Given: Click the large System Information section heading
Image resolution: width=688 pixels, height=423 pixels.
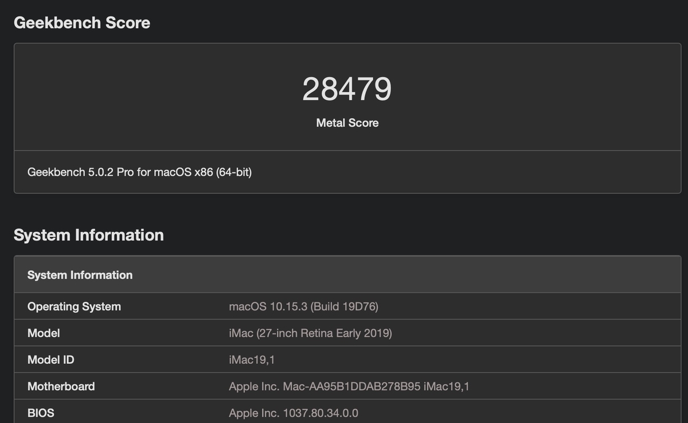Looking at the screenshot, I should 89,235.
